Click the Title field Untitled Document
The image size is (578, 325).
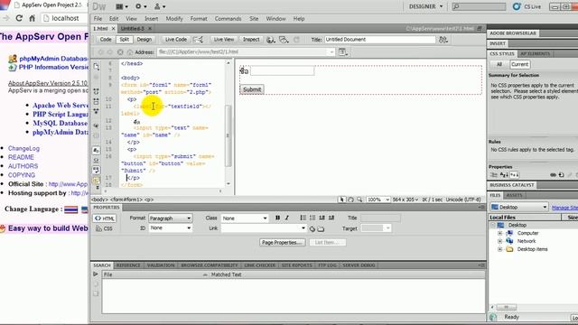coord(379,40)
